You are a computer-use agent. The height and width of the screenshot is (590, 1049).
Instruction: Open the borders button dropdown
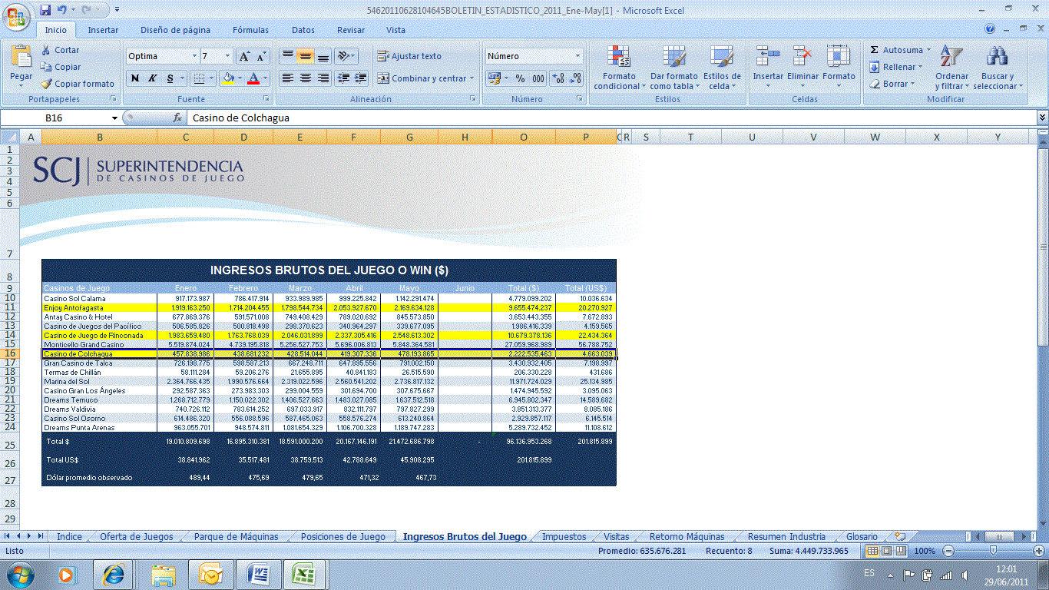point(212,78)
